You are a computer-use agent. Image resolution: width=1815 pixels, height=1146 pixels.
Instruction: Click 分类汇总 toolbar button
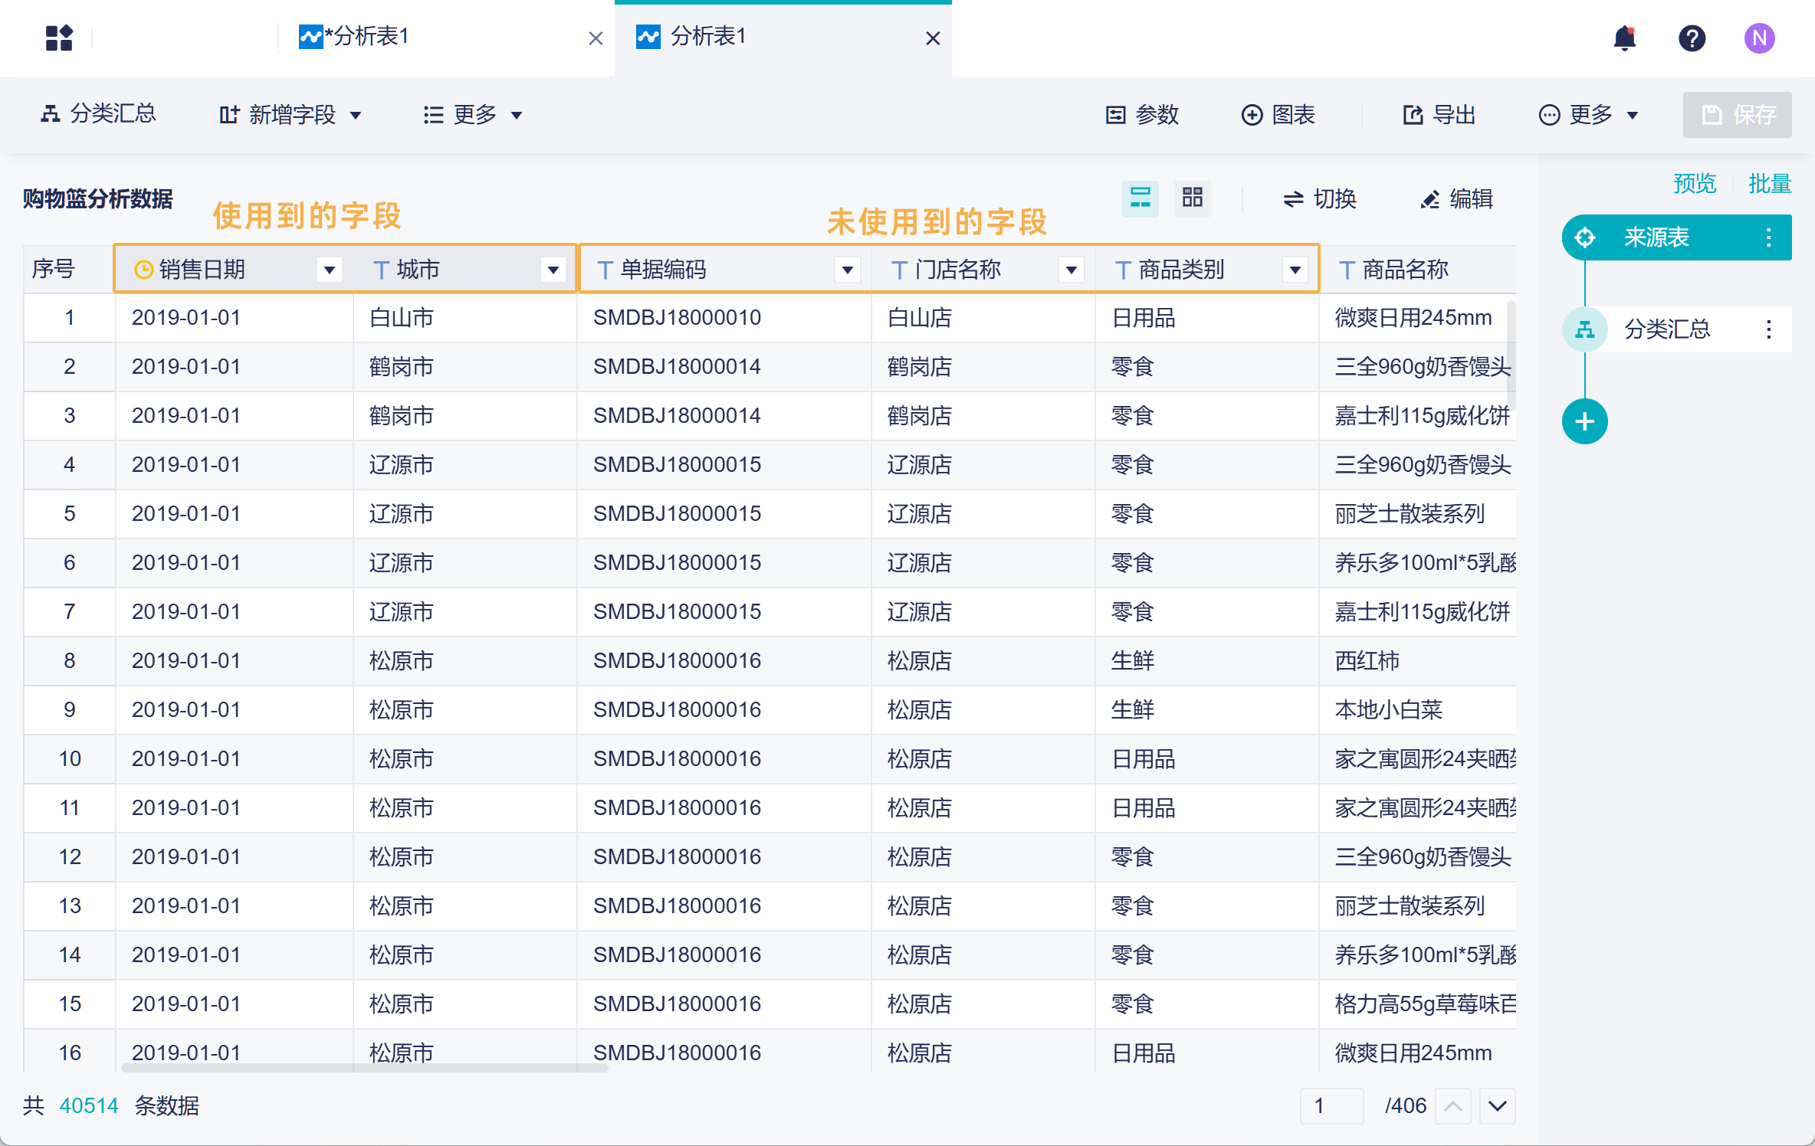pos(98,114)
